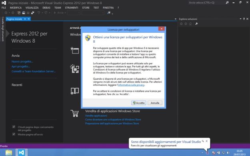Click the Visual Studio logo in title bar
Viewport: 250px width, 156px height.
(x=4, y=3)
